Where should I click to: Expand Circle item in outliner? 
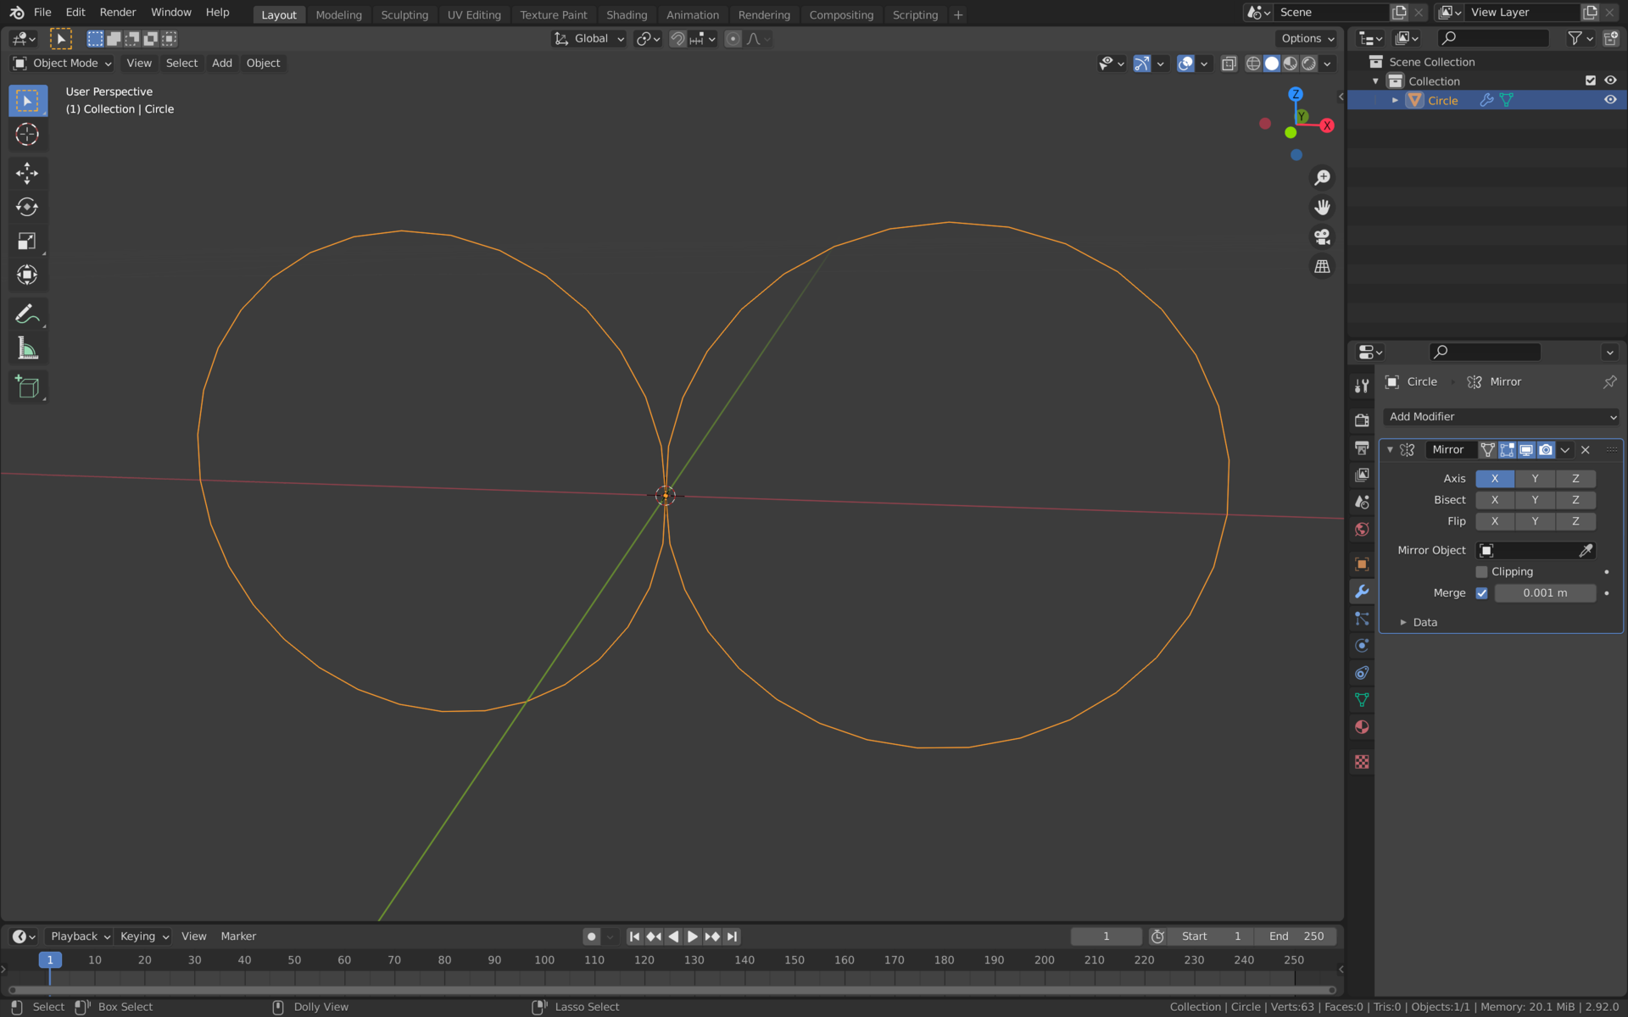coord(1395,100)
